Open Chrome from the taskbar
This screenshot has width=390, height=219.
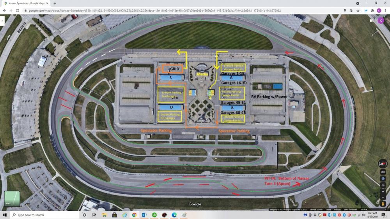134,215
